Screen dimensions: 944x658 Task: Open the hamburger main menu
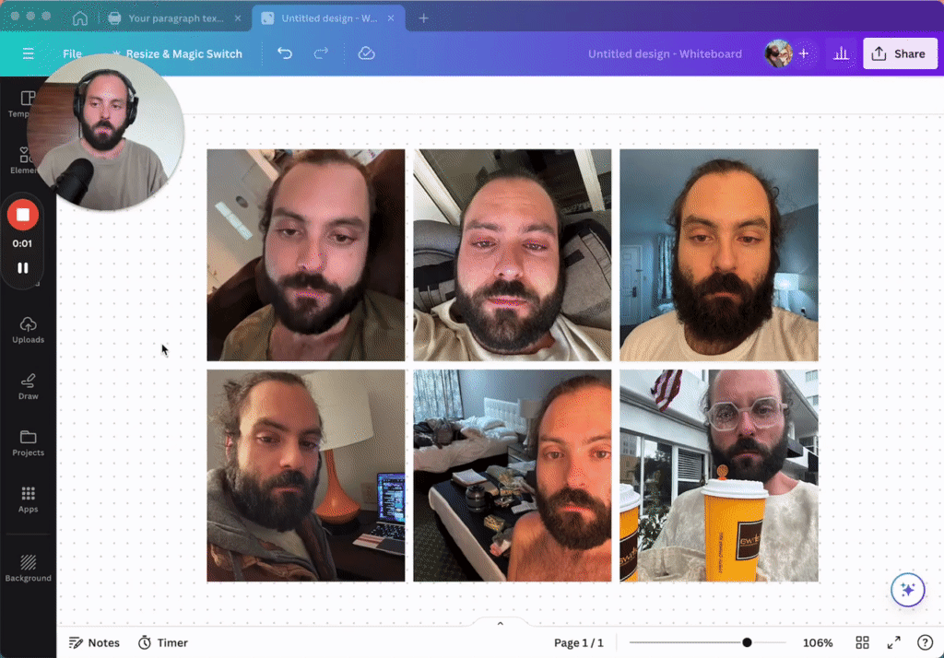tap(29, 53)
